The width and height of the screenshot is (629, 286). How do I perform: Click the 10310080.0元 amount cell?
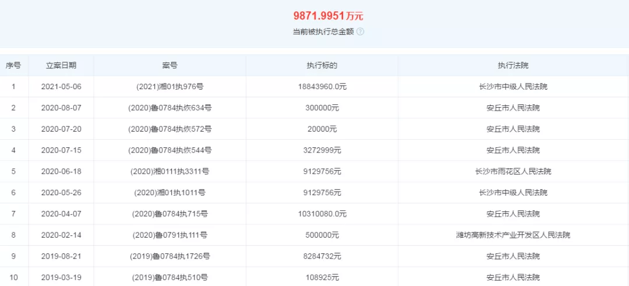click(321, 214)
